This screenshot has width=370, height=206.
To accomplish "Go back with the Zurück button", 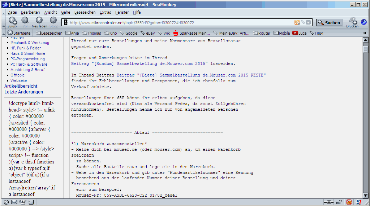I will click(x=12, y=22).
